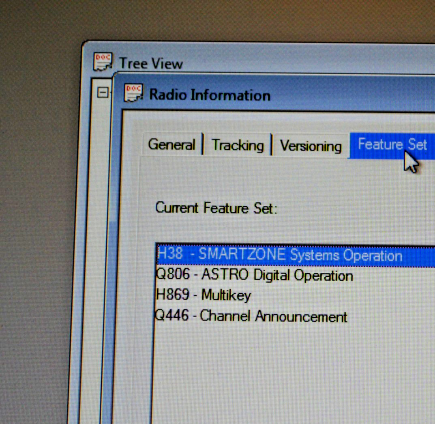Click the Current Feature Set label

216,208
